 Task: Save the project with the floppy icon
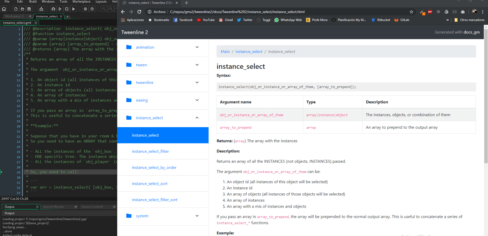29,9
